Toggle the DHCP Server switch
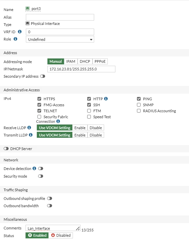Screen dimensions: 189x247 [6, 148]
